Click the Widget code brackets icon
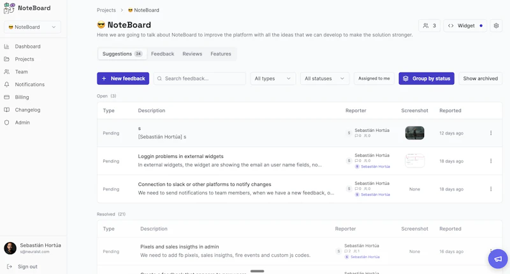Viewport: 510px width, 274px height. [x=451, y=25]
